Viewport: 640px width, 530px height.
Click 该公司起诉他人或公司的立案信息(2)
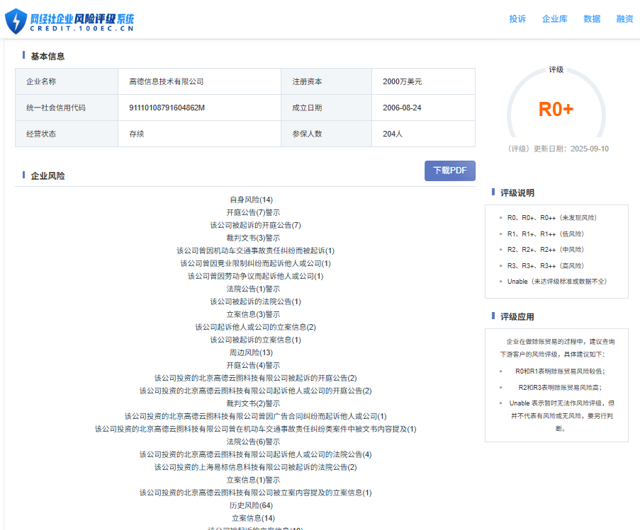255,327
